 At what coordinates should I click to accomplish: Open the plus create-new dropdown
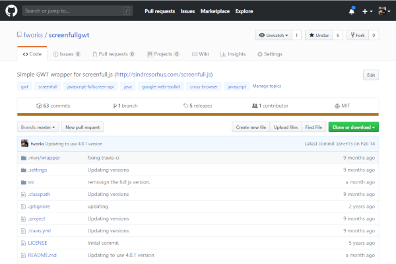pos(367,11)
